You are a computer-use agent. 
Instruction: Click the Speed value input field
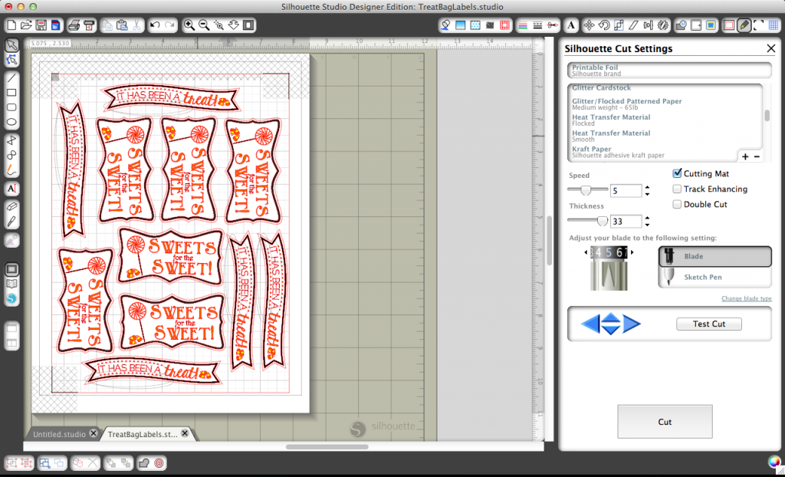click(626, 191)
